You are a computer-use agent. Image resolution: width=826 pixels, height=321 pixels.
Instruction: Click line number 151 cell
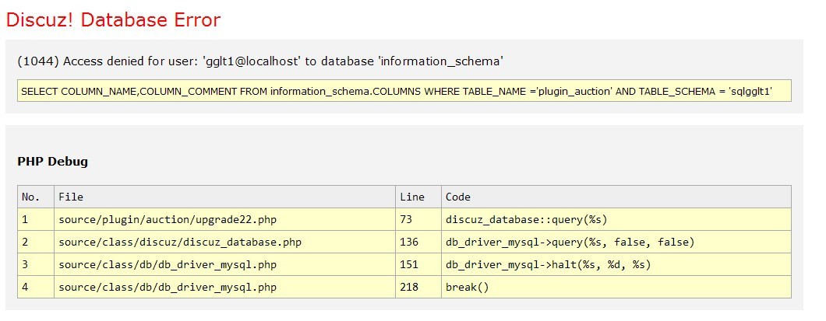pyautogui.click(x=418, y=265)
